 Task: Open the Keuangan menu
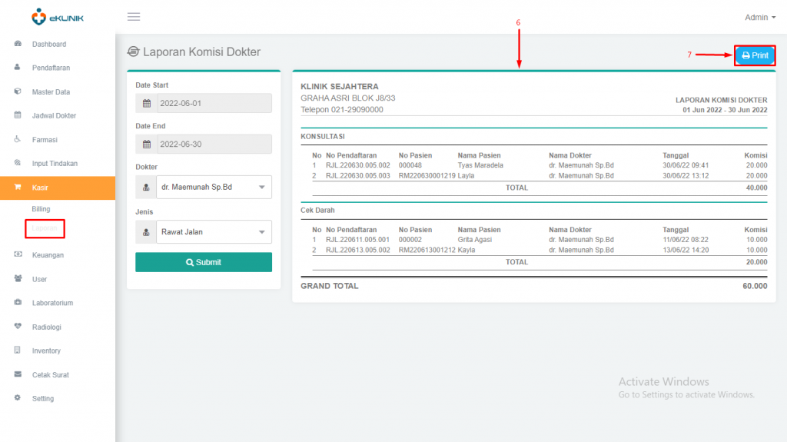click(48, 254)
